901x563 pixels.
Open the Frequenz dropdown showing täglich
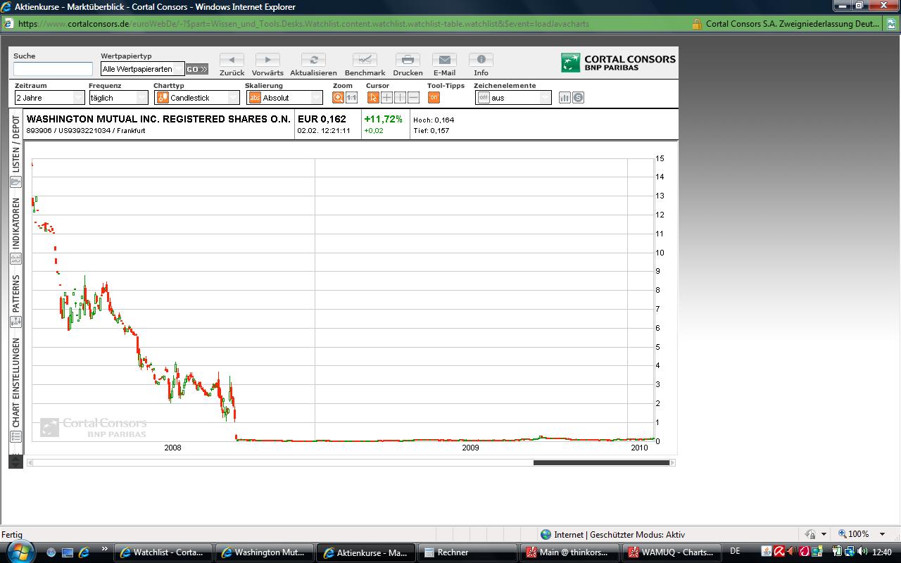pyautogui.click(x=118, y=98)
